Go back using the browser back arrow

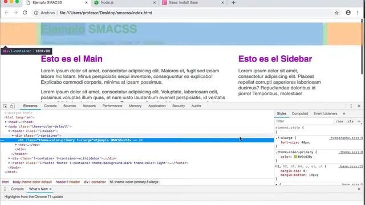(x=6, y=13)
